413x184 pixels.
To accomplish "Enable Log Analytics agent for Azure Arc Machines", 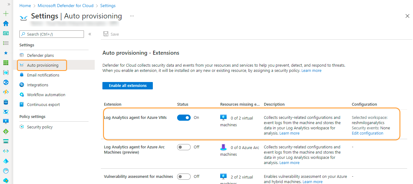I will click(184, 147).
